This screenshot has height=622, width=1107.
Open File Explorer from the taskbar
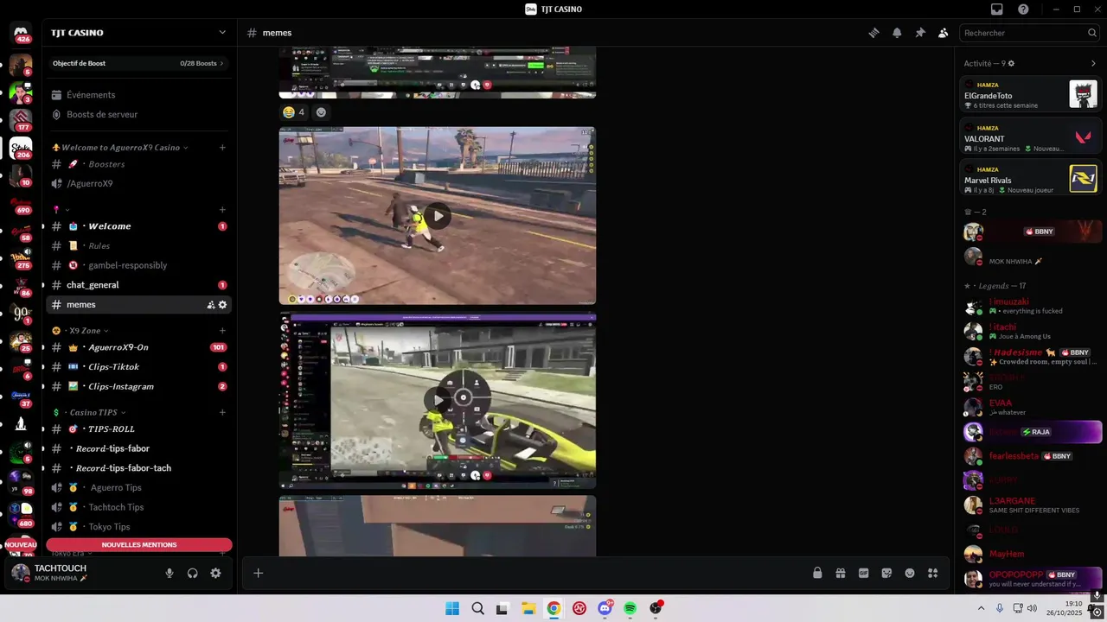point(528,608)
